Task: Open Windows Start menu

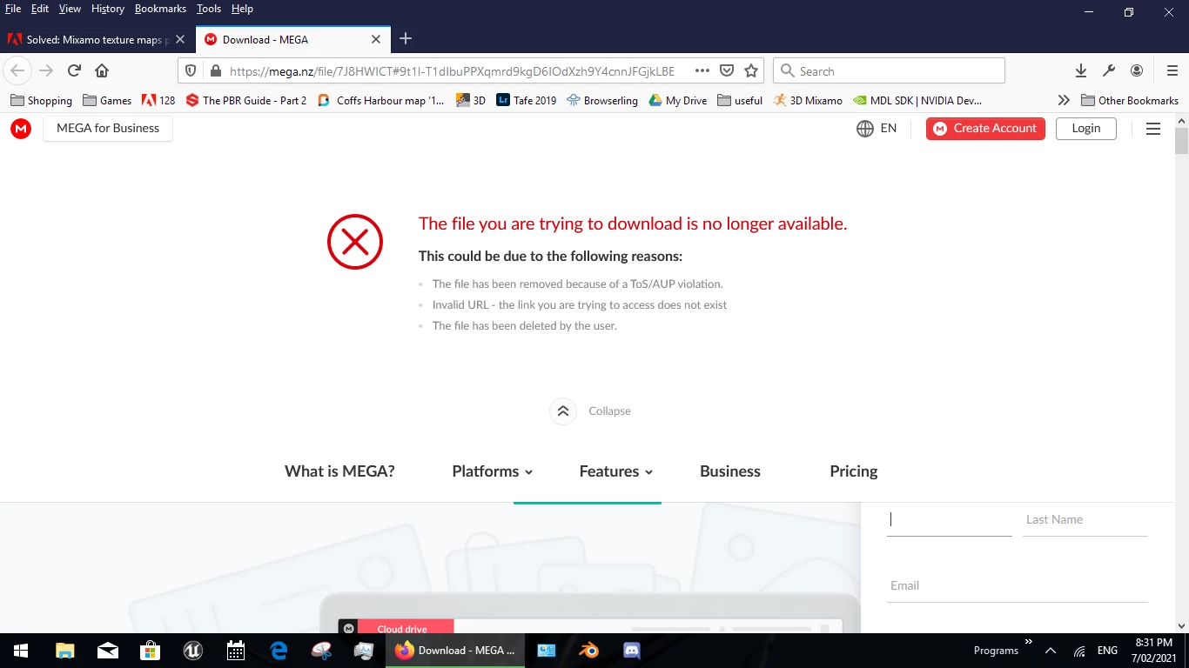Action: [x=21, y=651]
